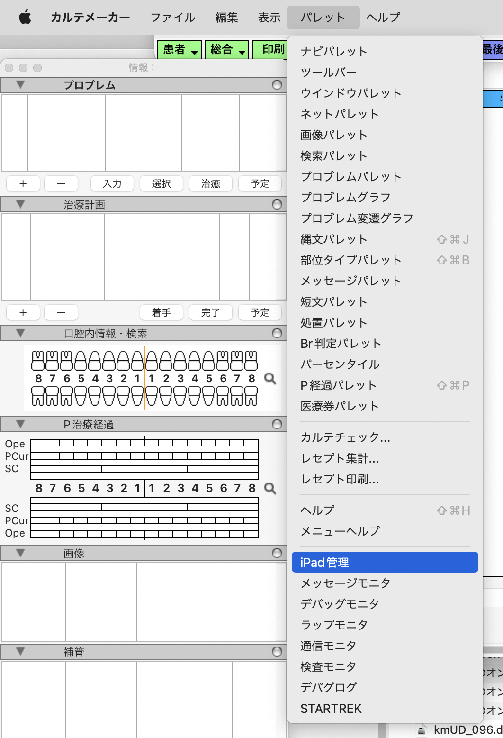The height and width of the screenshot is (738, 503).
Task: Select iPad管理 from the palette menu
Action: (385, 562)
